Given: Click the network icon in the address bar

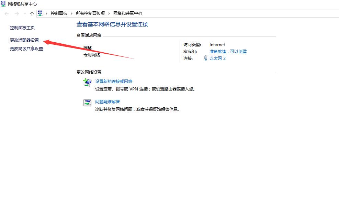Looking at the screenshot, I should (40, 13).
